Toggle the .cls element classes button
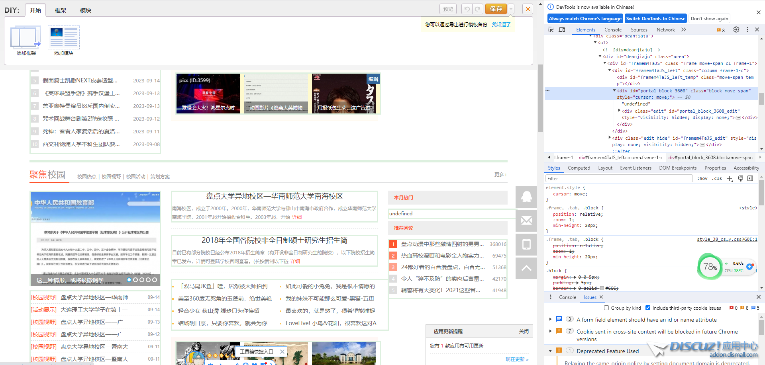 click(718, 178)
